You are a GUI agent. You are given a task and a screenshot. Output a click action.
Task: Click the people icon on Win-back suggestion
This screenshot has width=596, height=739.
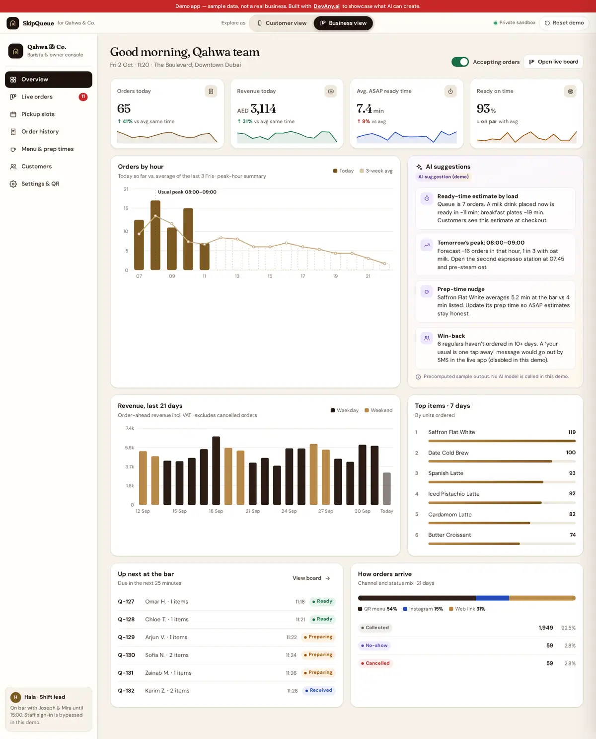(427, 338)
